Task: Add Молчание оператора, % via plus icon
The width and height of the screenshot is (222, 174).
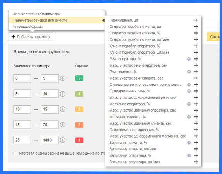Action: 196,104
